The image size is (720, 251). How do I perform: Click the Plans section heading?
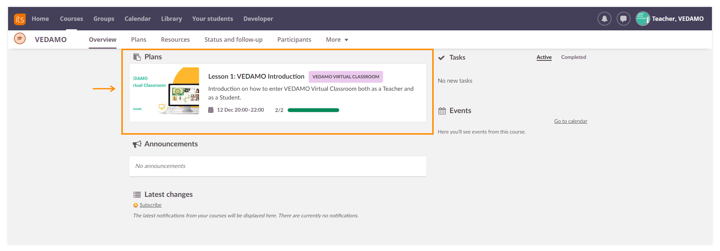pos(153,57)
